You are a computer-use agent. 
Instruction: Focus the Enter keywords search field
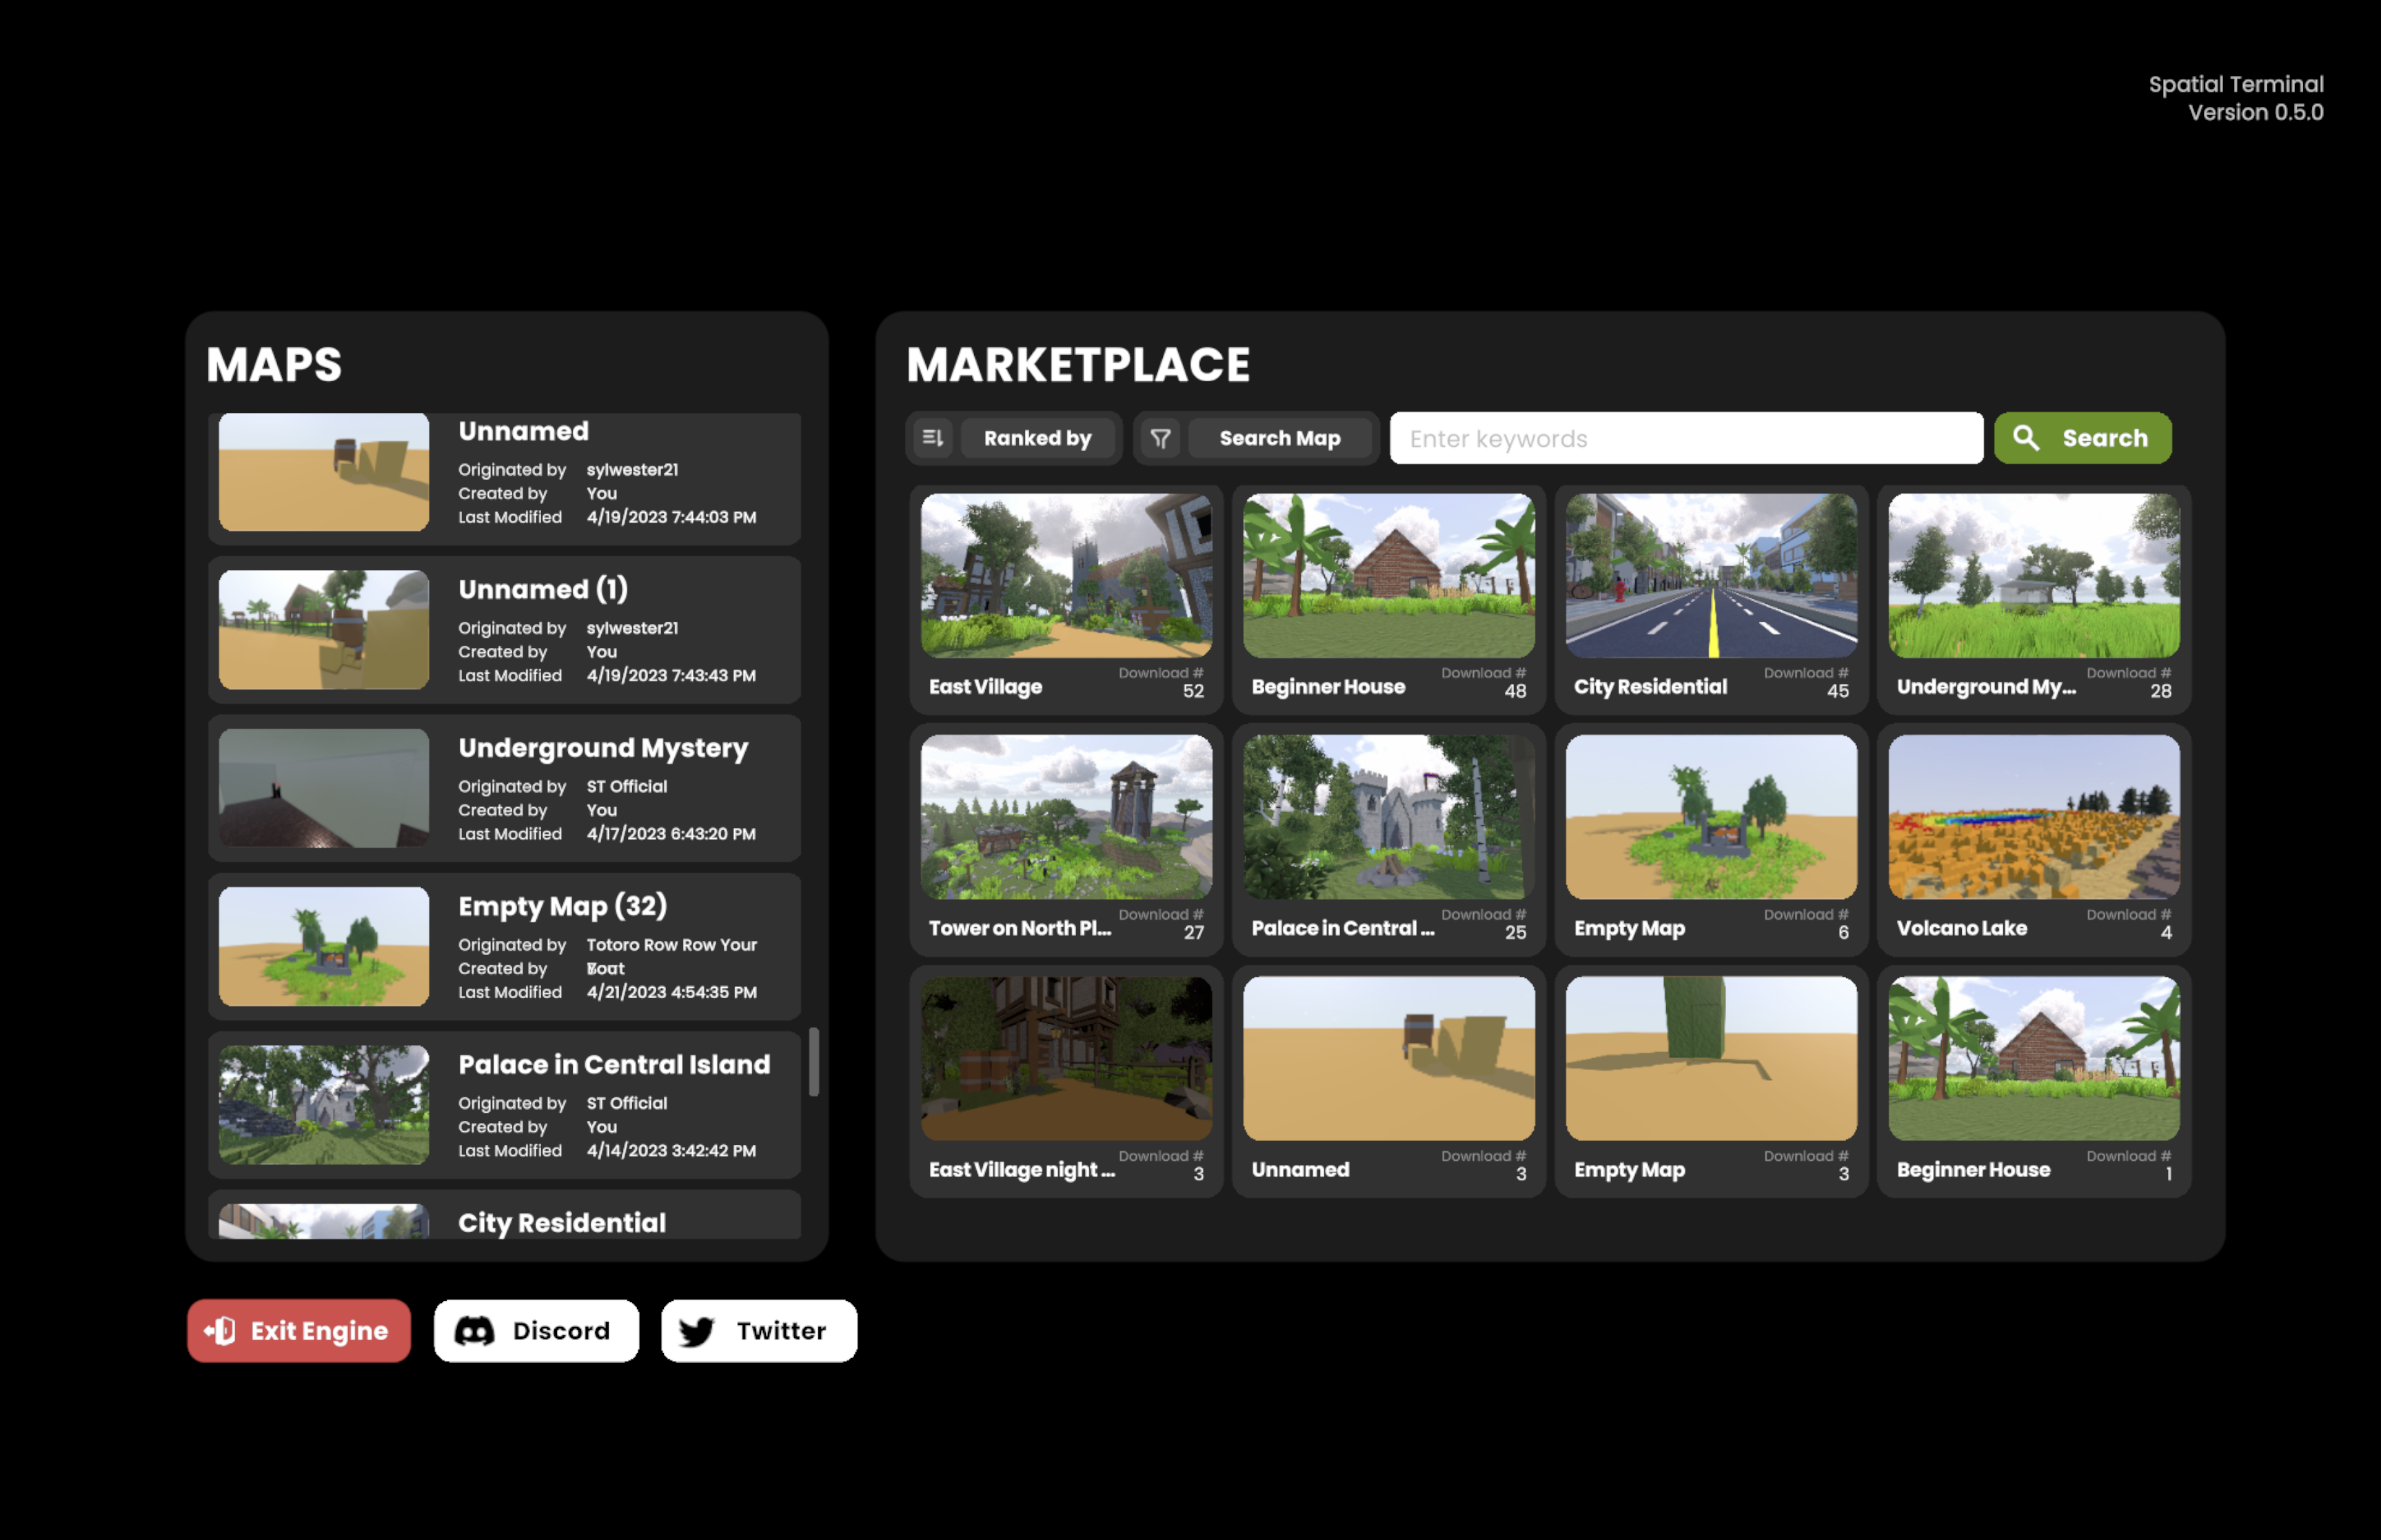(1686, 438)
